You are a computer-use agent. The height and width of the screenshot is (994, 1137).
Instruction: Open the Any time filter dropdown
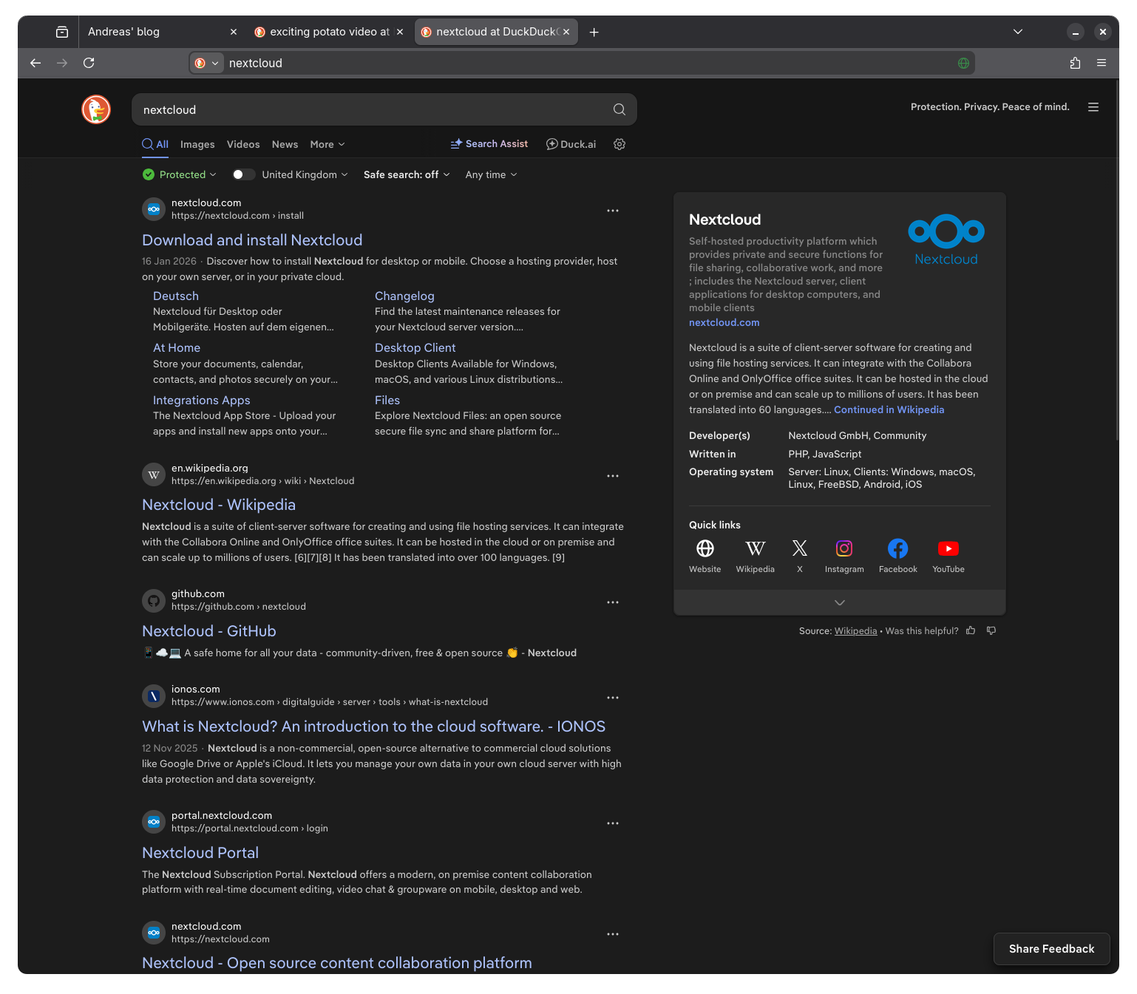[x=490, y=174]
